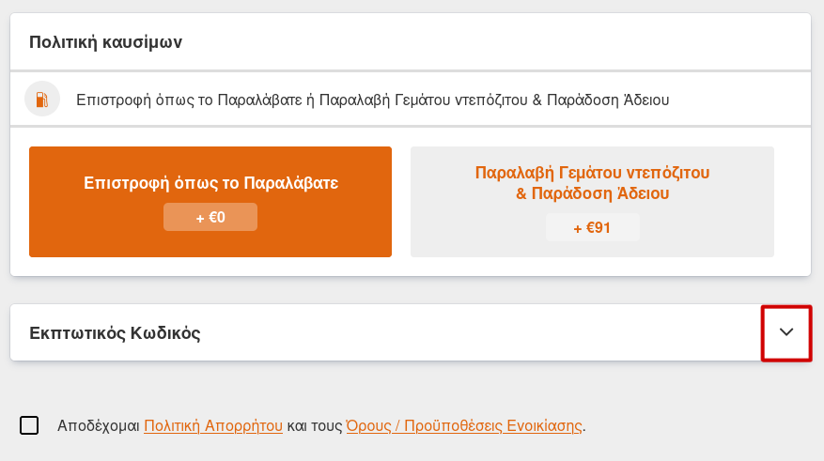Viewport: 824px width, 461px height.
Task: Click the period after the terms link
Action: (x=584, y=426)
